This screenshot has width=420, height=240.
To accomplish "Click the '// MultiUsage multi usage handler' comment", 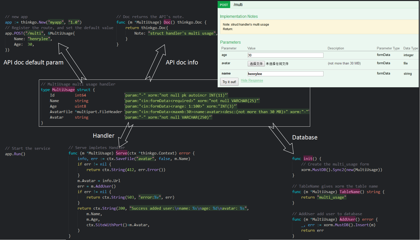I will pyautogui.click(x=78, y=84).
